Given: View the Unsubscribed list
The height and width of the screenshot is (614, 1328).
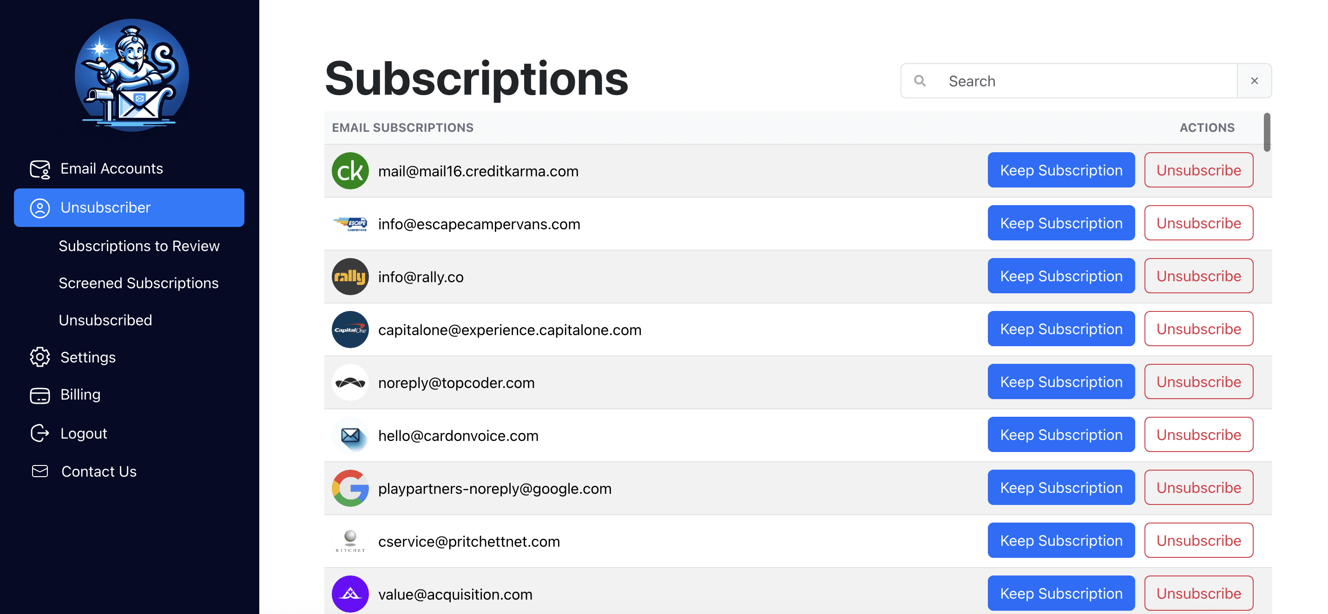Looking at the screenshot, I should pyautogui.click(x=105, y=320).
